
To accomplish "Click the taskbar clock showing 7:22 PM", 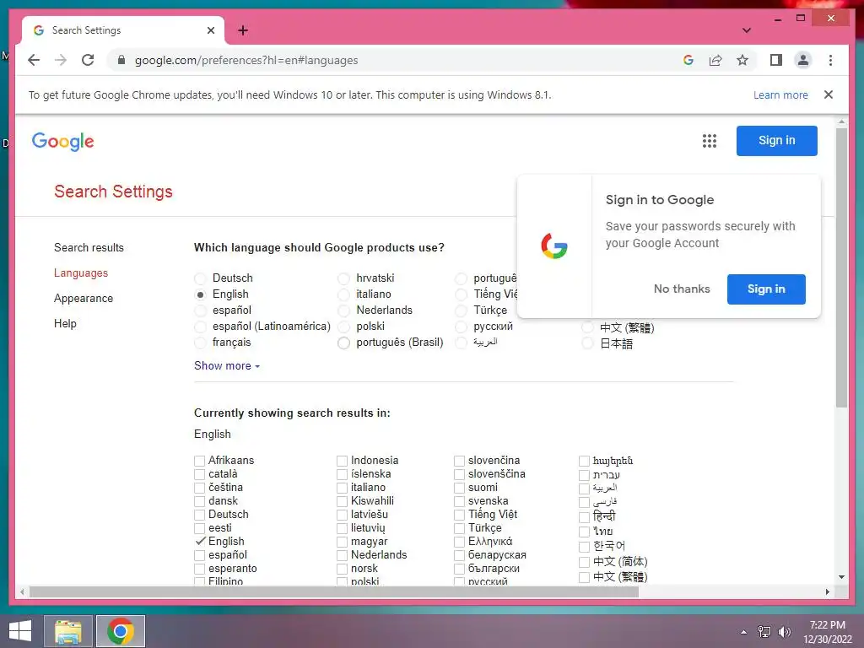I will coord(828,632).
